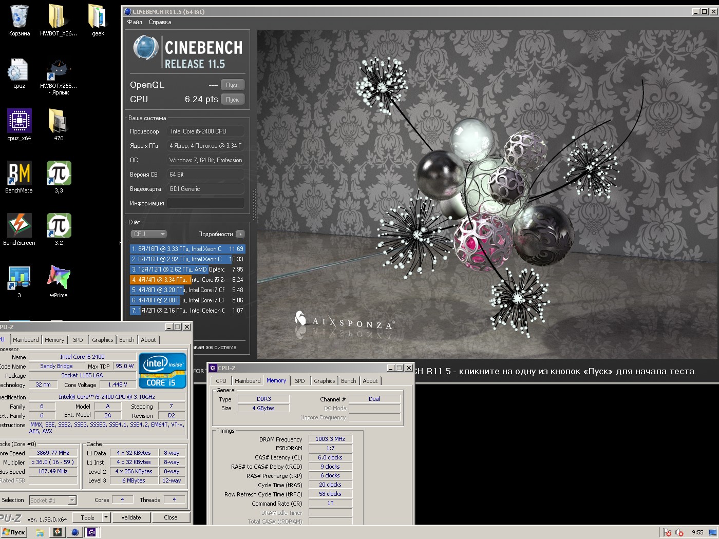Open About tab in left CPU-Z window

click(148, 340)
